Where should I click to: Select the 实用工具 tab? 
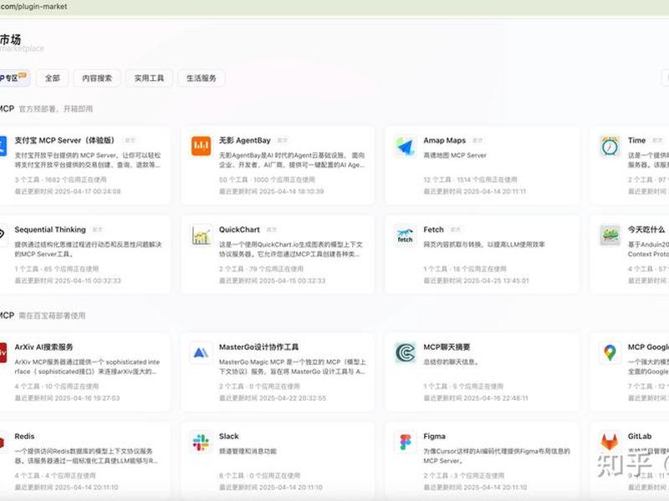tap(150, 78)
